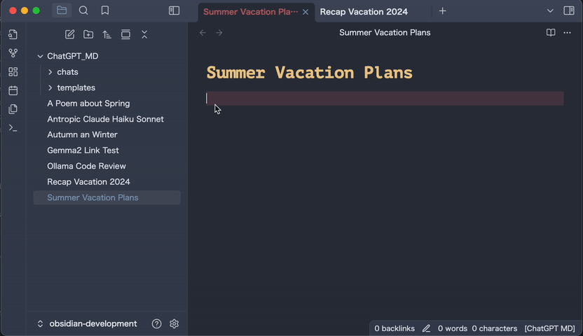This screenshot has height=336, width=583.
Task: Open the search magnifier in the sidebar header
Action: (x=83, y=10)
